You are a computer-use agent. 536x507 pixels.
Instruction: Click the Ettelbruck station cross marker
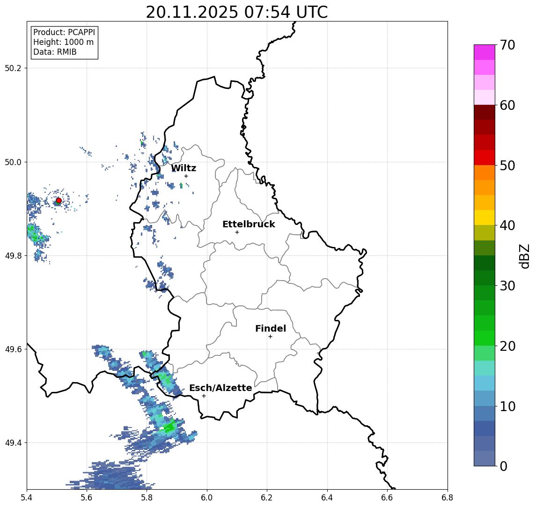(237, 232)
